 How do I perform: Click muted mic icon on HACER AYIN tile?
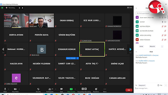pos(5,70)
